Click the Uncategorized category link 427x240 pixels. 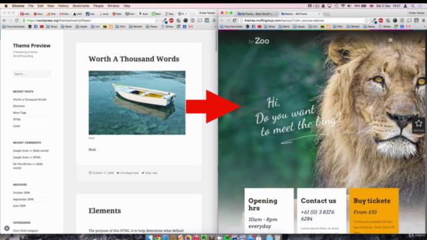[129, 173]
